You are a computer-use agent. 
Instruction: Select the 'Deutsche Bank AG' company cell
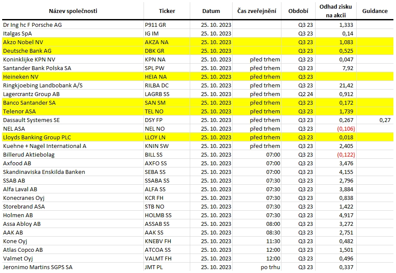pos(73,51)
